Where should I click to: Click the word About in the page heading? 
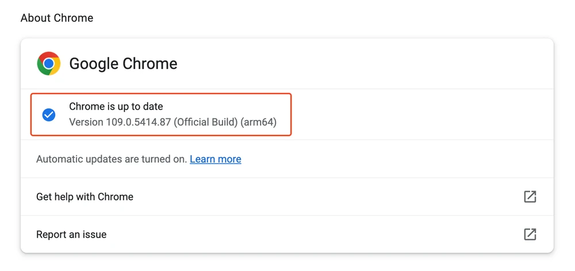36,18
